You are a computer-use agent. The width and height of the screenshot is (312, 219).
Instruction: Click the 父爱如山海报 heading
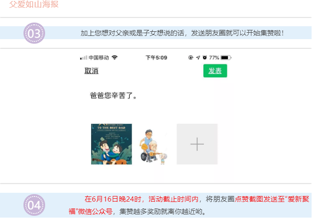34,5
